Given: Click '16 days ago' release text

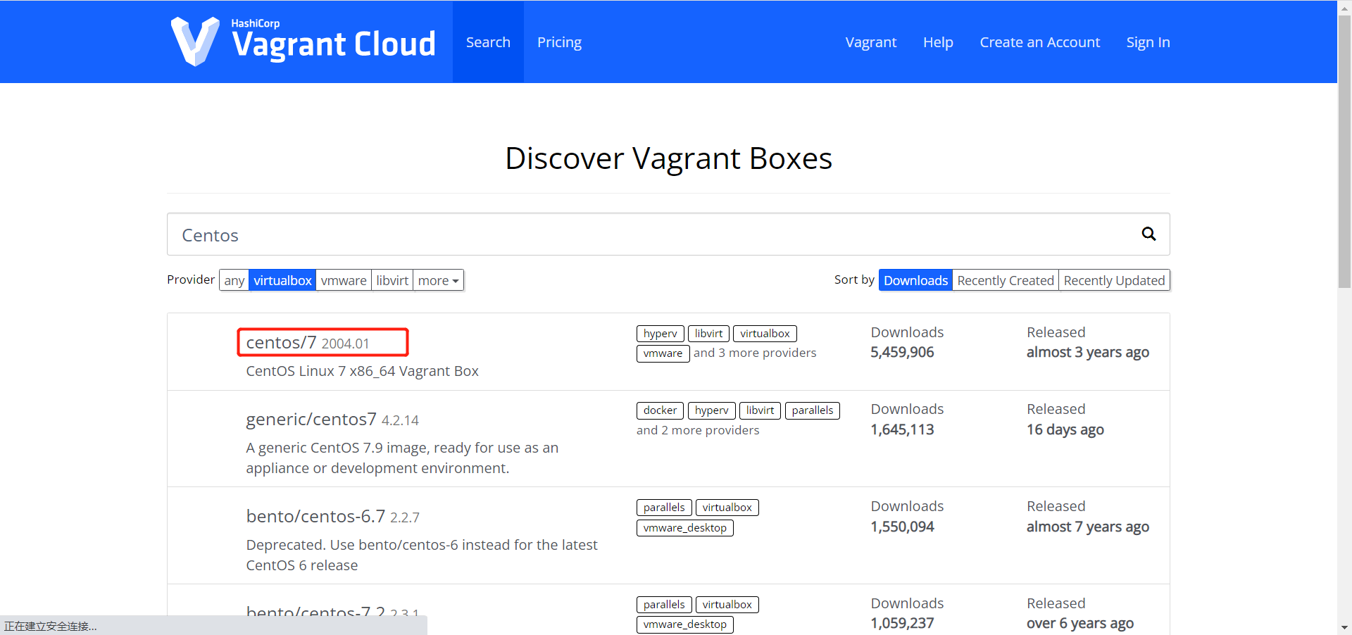Looking at the screenshot, I should (x=1065, y=429).
